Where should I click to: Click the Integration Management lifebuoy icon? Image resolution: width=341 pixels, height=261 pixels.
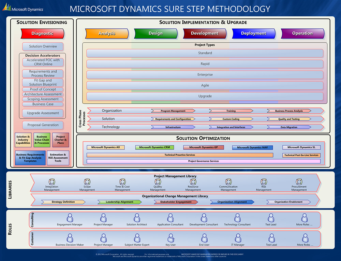52,182
